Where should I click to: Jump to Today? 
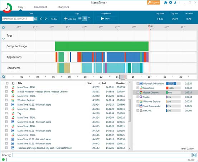(x=54, y=19)
